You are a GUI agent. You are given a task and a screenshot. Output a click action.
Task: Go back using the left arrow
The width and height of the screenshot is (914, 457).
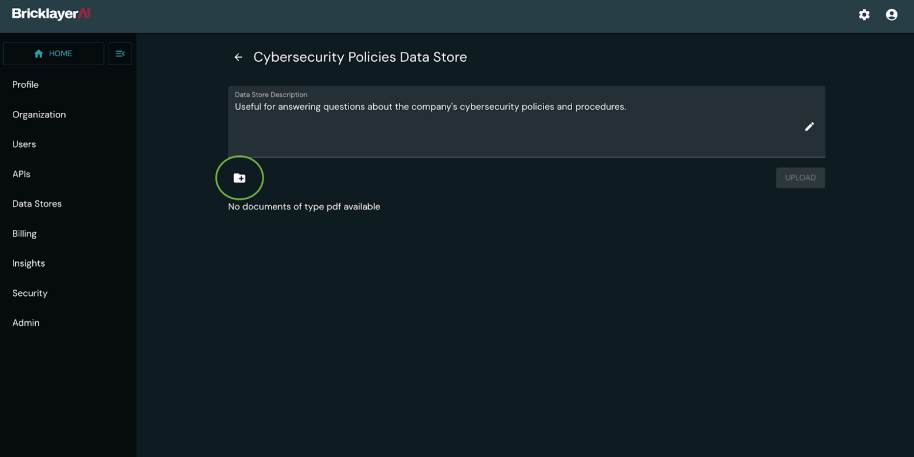(238, 57)
